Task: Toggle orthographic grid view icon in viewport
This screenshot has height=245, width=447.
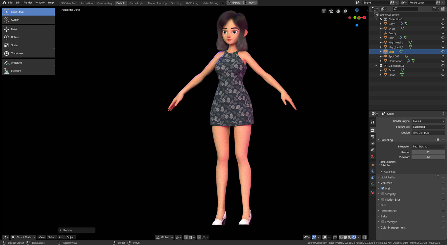Action: 324,11
